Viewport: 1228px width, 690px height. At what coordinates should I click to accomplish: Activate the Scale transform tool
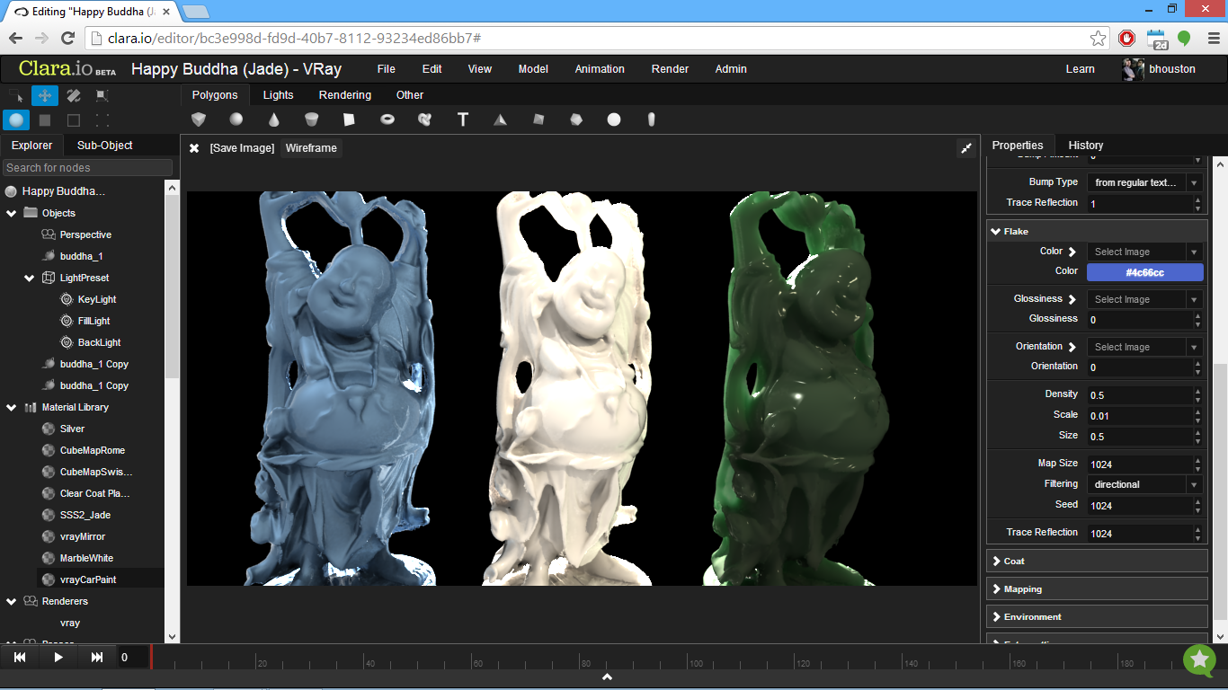tap(102, 95)
